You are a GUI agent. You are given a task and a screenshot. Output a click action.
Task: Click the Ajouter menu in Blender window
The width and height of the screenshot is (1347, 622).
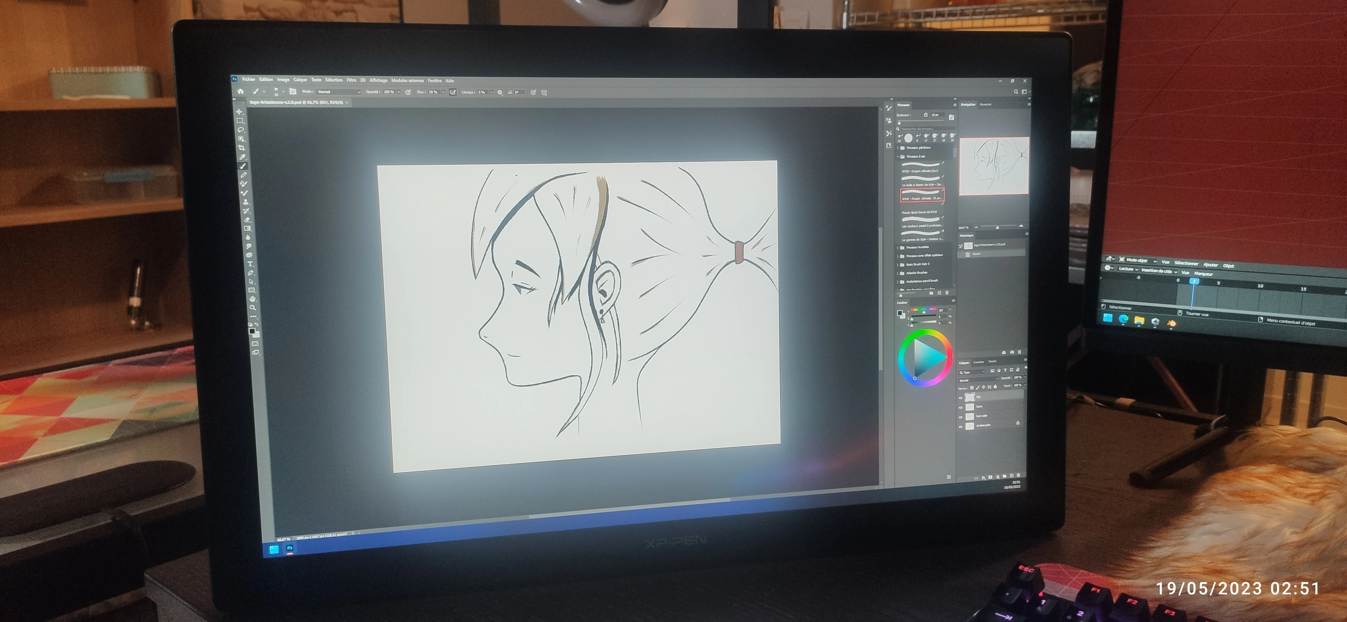(x=1211, y=265)
